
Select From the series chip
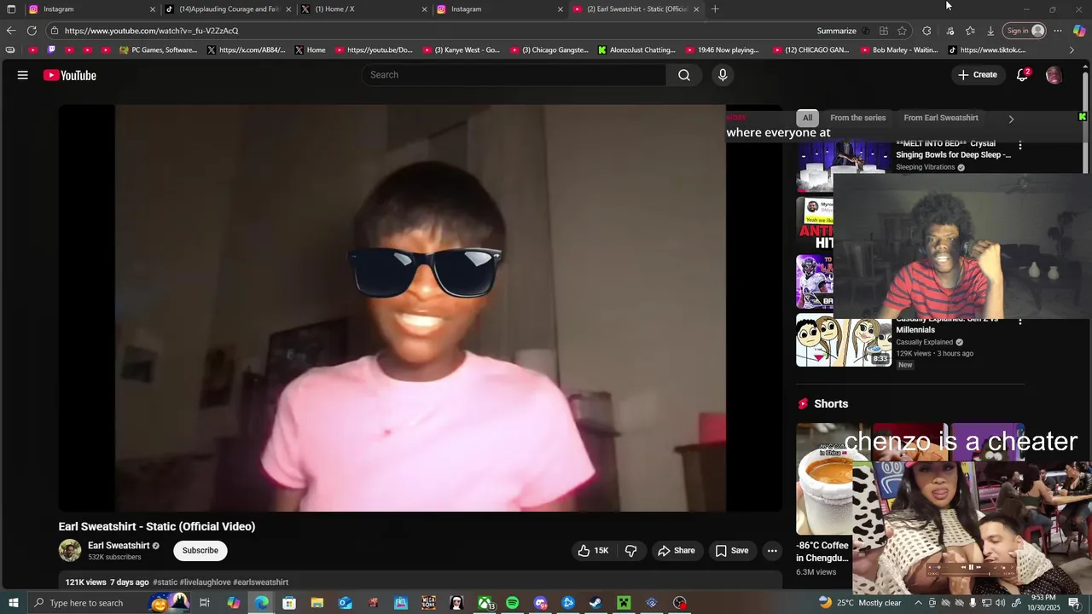point(857,118)
